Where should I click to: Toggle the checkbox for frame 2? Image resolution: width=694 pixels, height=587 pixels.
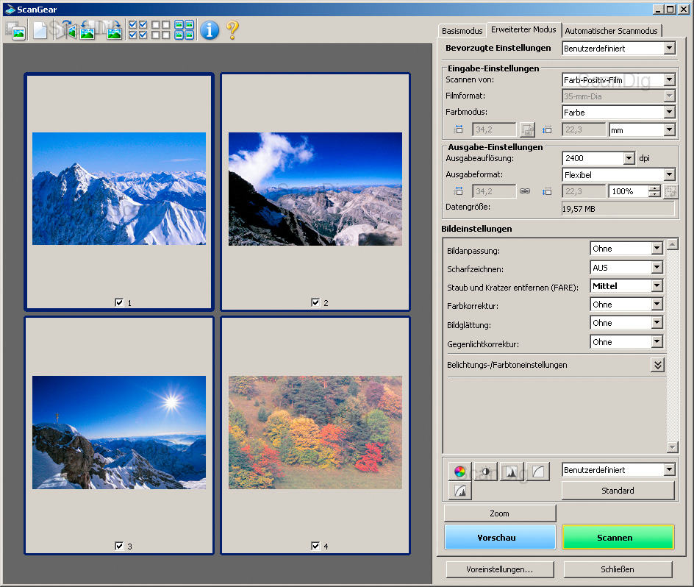pyautogui.click(x=315, y=302)
